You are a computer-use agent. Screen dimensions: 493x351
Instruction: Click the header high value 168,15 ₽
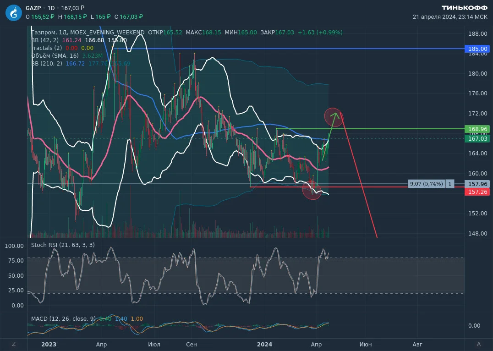75,16
